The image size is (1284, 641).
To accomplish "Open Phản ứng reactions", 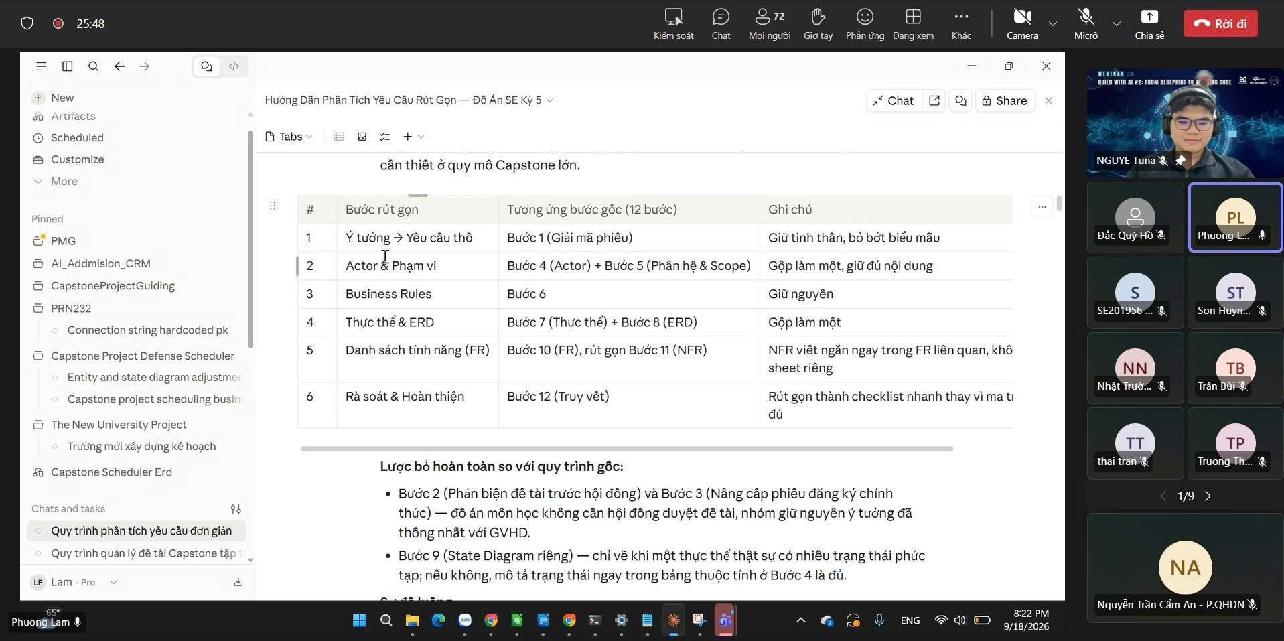I will pos(865,23).
